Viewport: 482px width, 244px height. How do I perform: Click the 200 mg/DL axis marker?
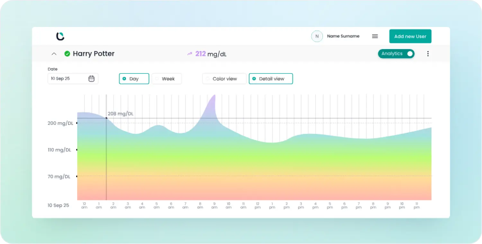tap(77, 123)
